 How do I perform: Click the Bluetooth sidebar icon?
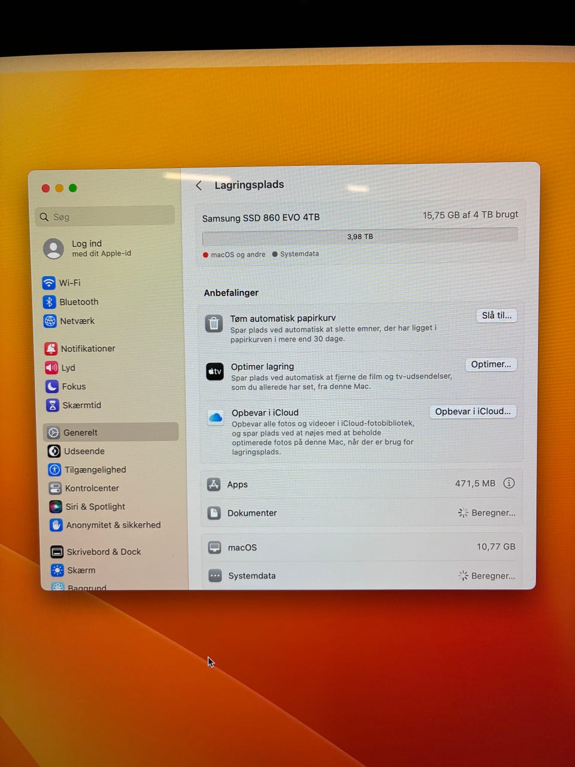click(50, 302)
